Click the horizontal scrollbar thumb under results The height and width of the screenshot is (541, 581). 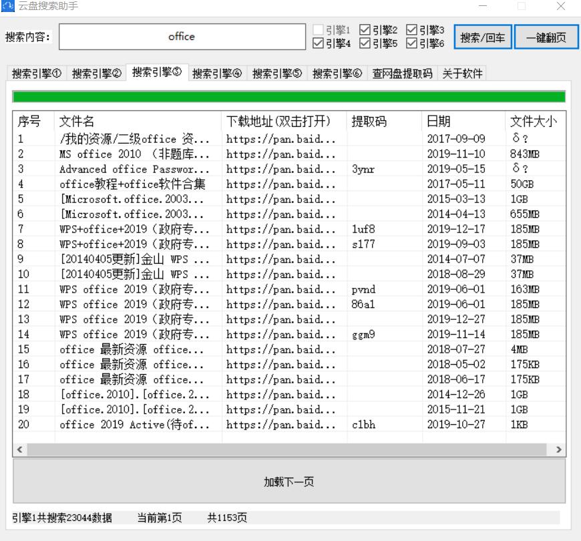click(x=286, y=449)
